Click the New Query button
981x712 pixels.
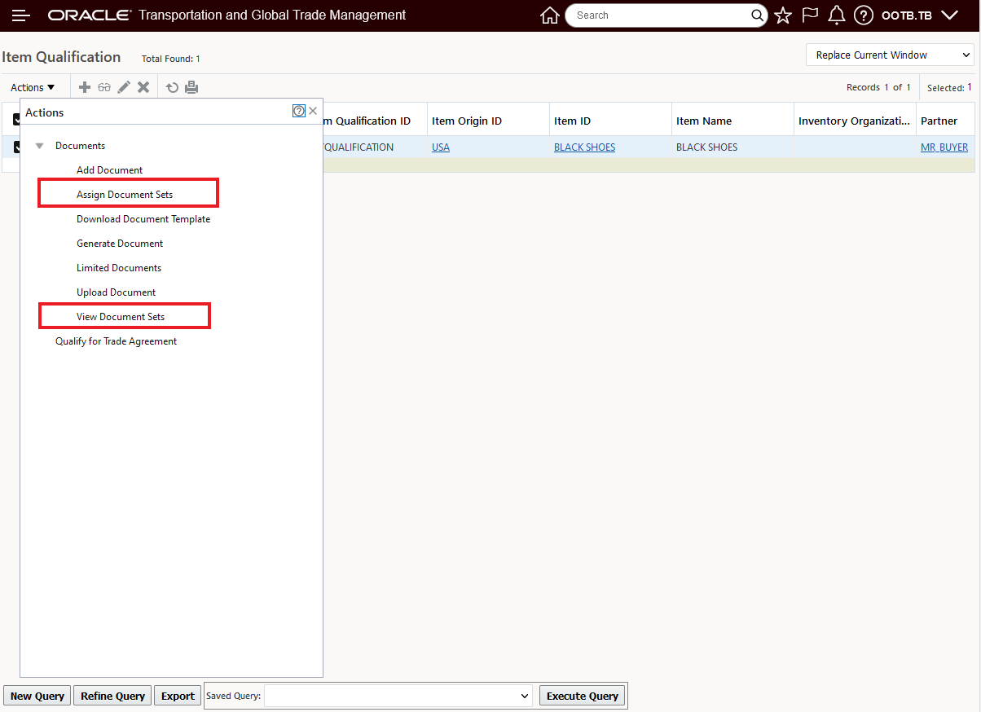pos(37,696)
